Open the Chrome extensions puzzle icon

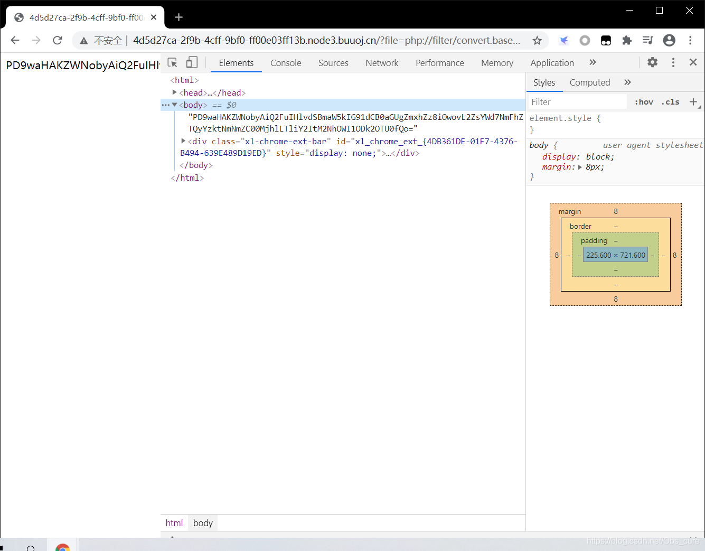coord(627,41)
